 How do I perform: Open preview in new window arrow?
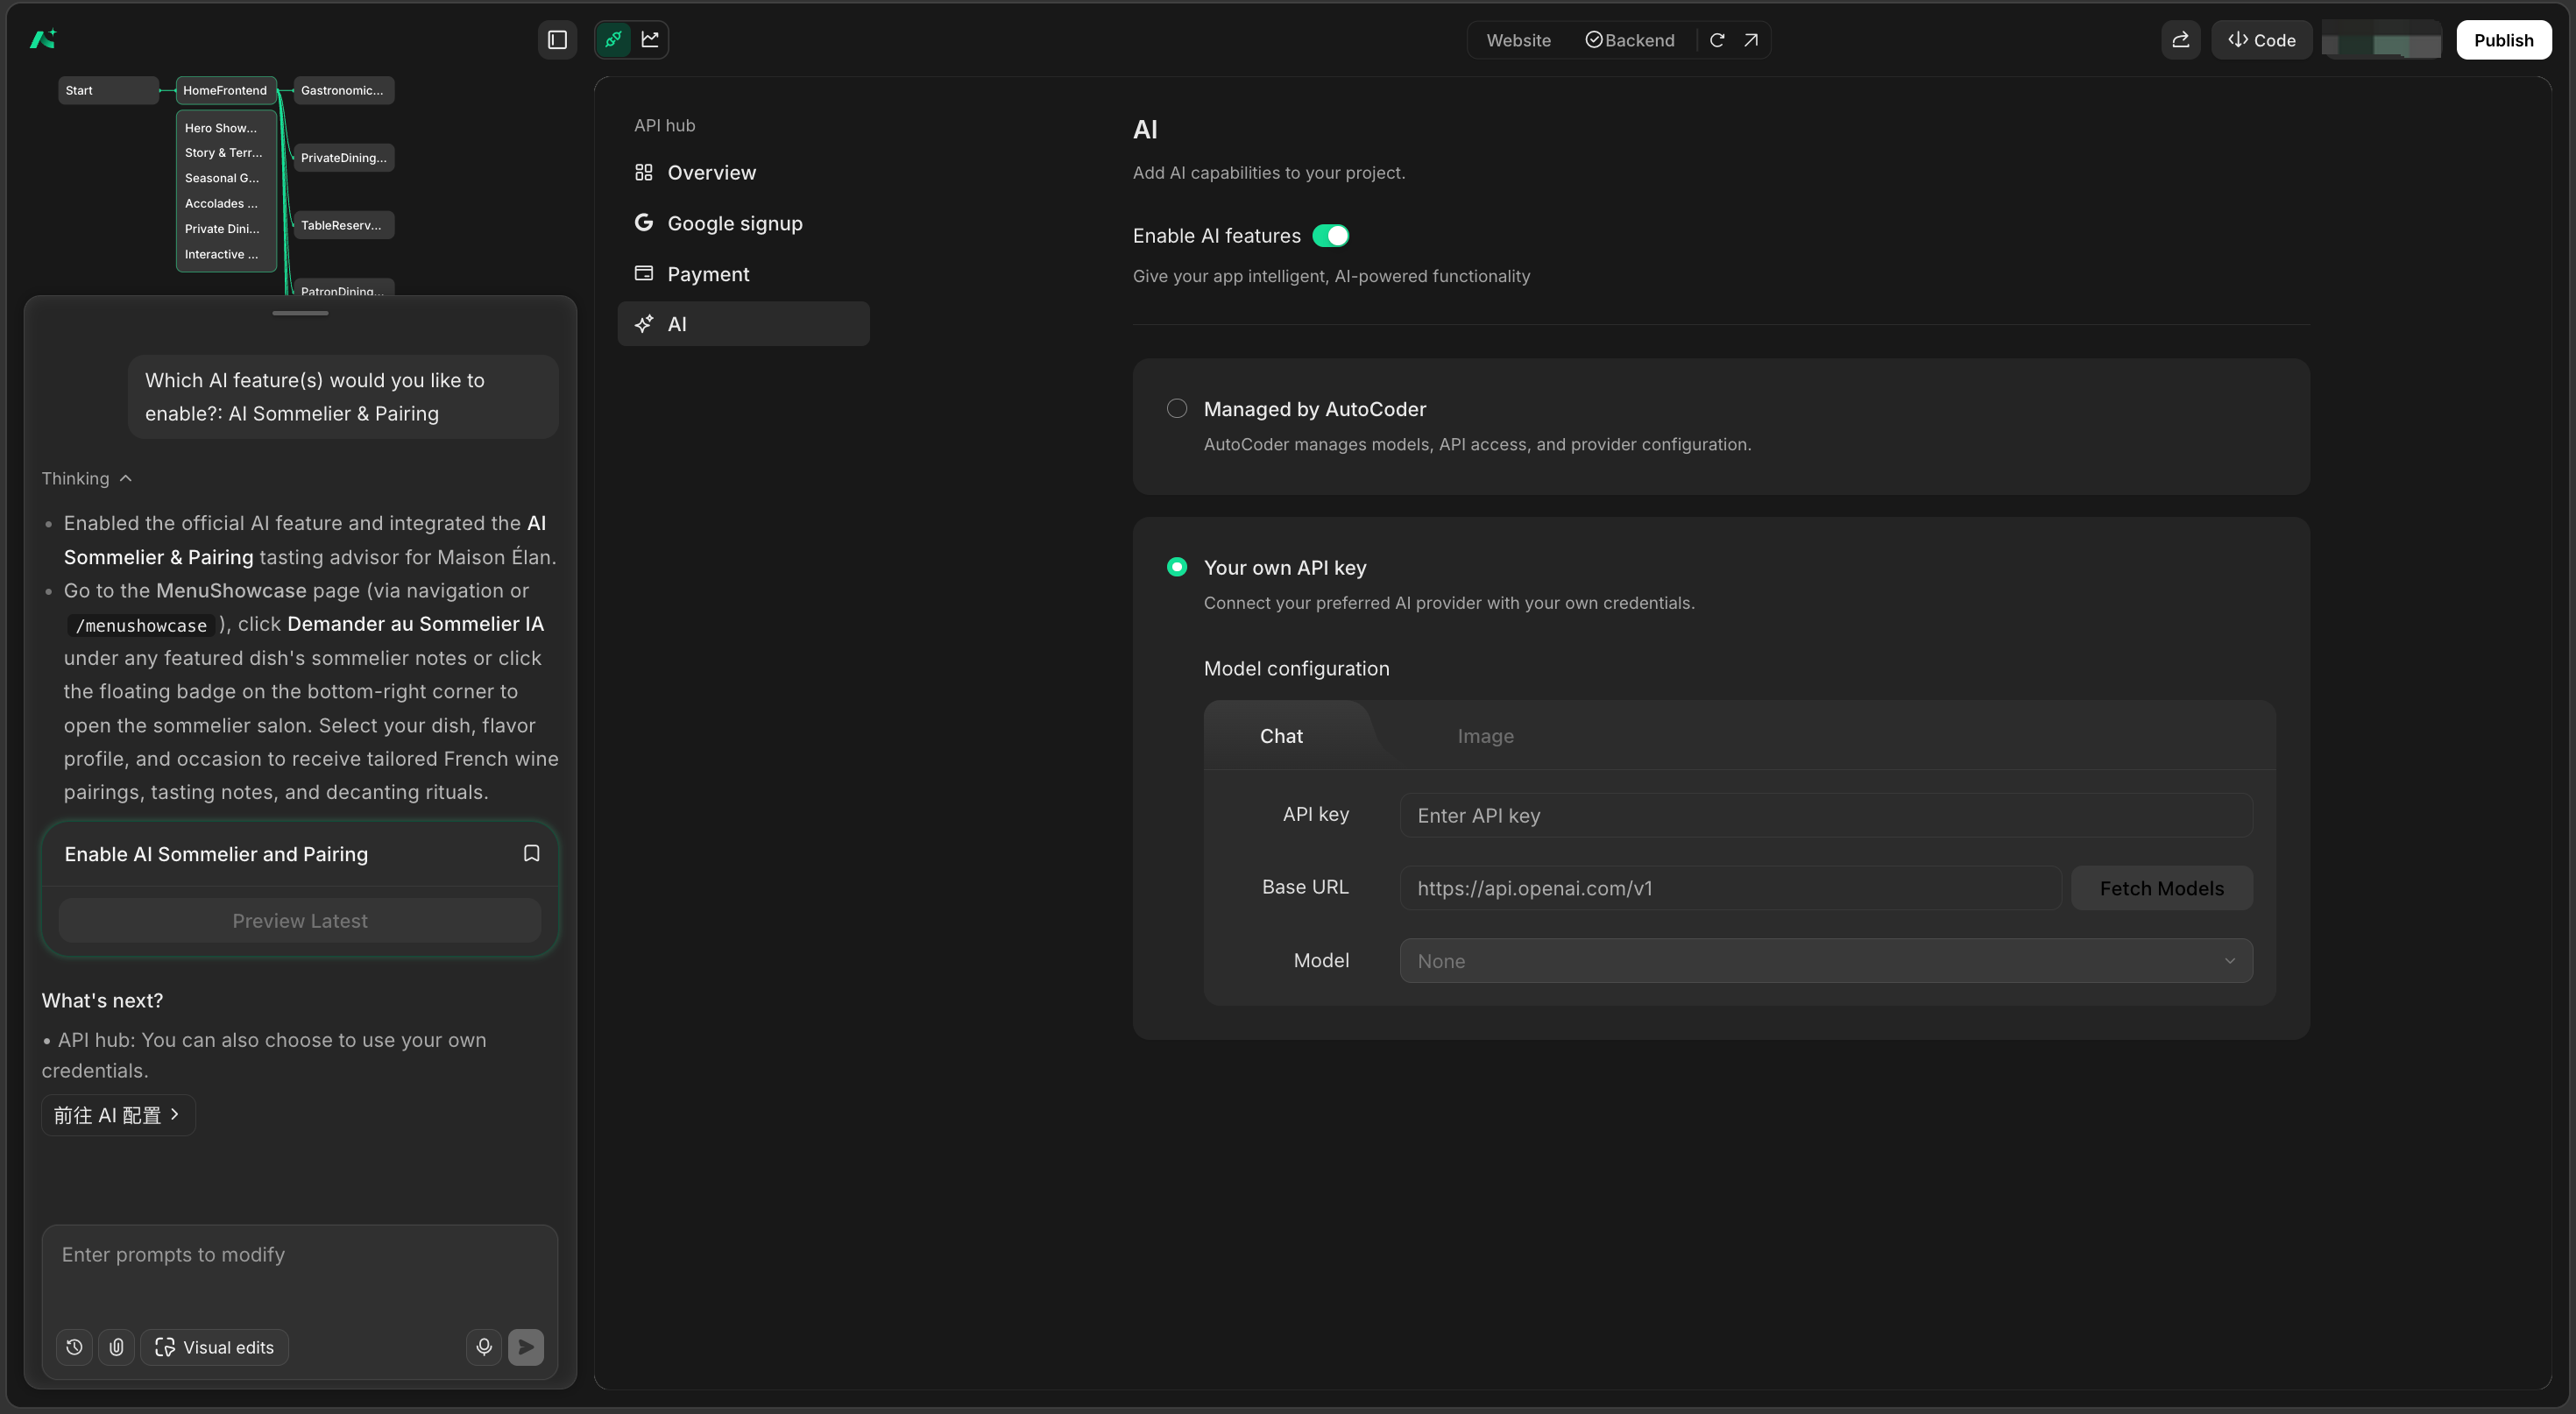1751,40
